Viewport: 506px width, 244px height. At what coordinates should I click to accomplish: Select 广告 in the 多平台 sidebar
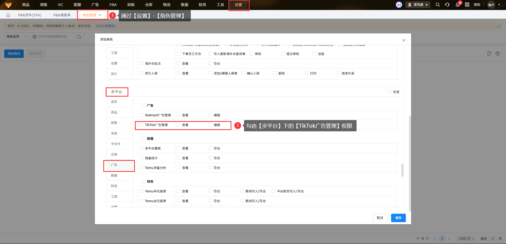pos(120,165)
